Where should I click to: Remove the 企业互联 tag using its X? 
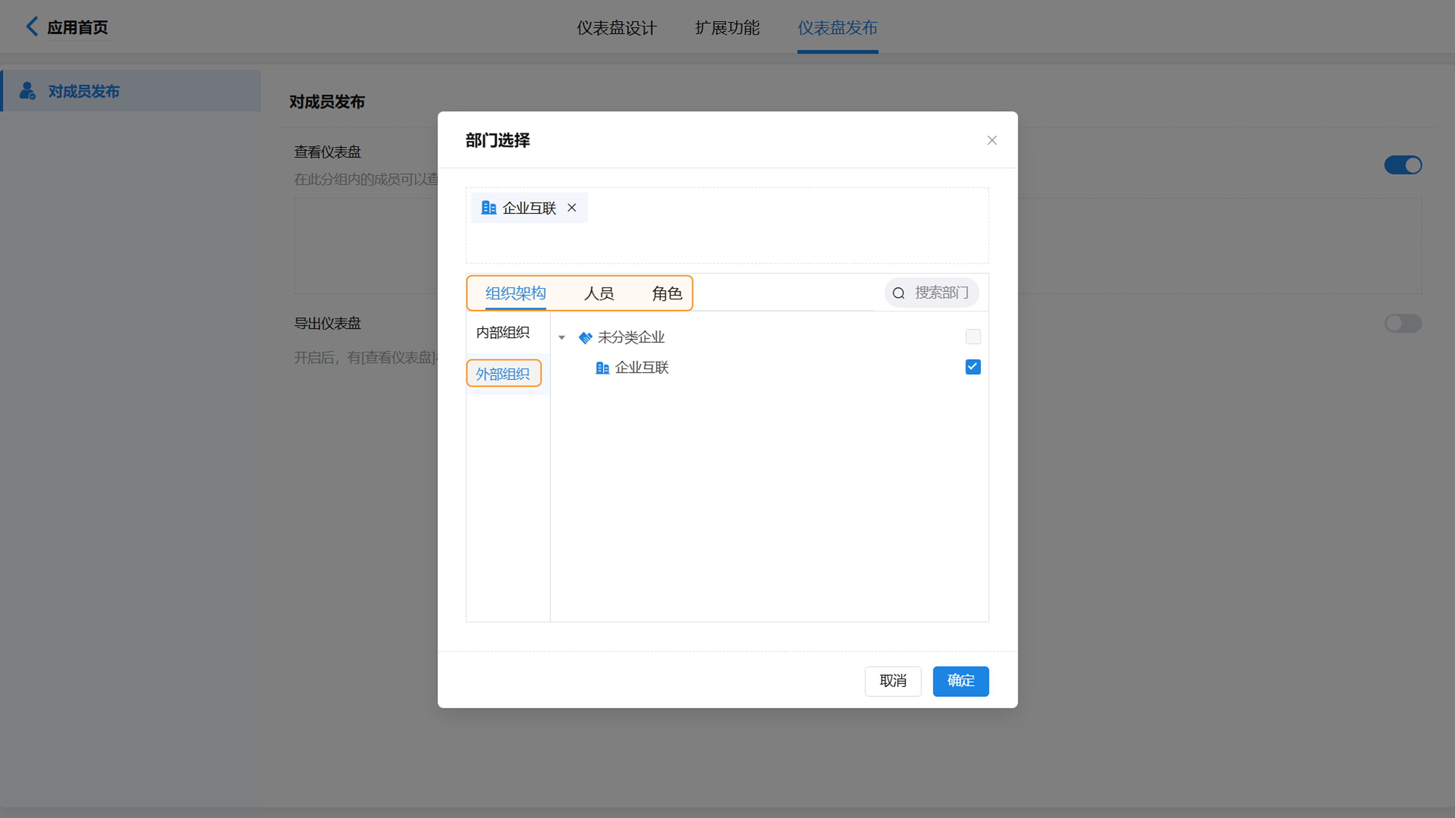(x=572, y=208)
